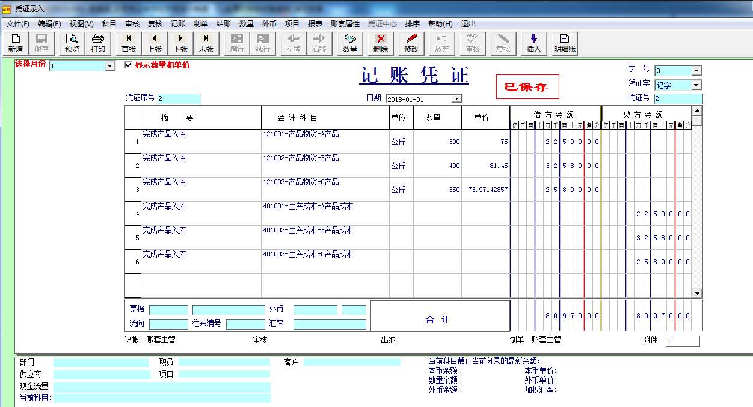
Task: Click the 附件 attachment count field
Action: (x=682, y=341)
